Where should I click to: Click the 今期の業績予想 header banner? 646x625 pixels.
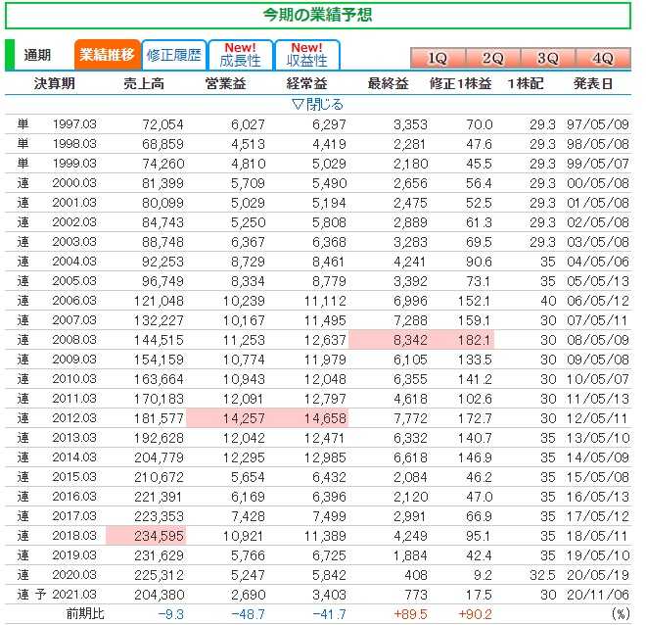point(318,16)
